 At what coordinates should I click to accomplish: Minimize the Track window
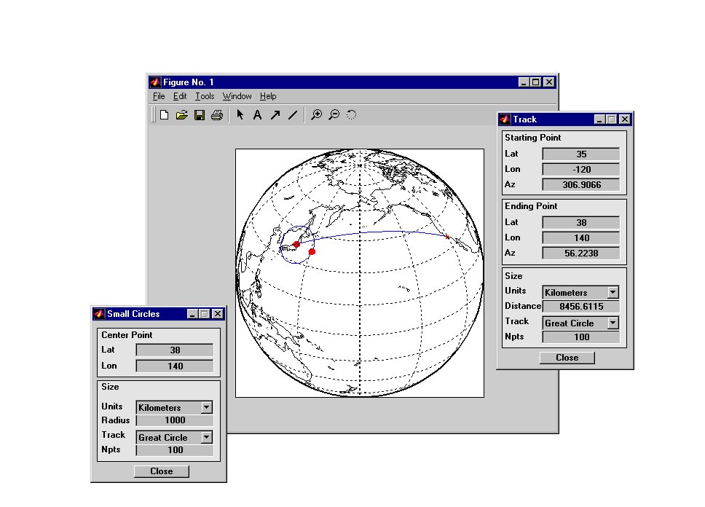click(599, 119)
